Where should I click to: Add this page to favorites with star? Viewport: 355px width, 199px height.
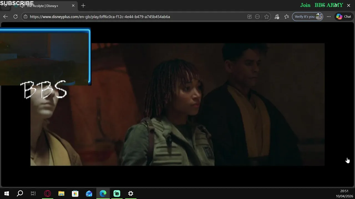pos(267,17)
